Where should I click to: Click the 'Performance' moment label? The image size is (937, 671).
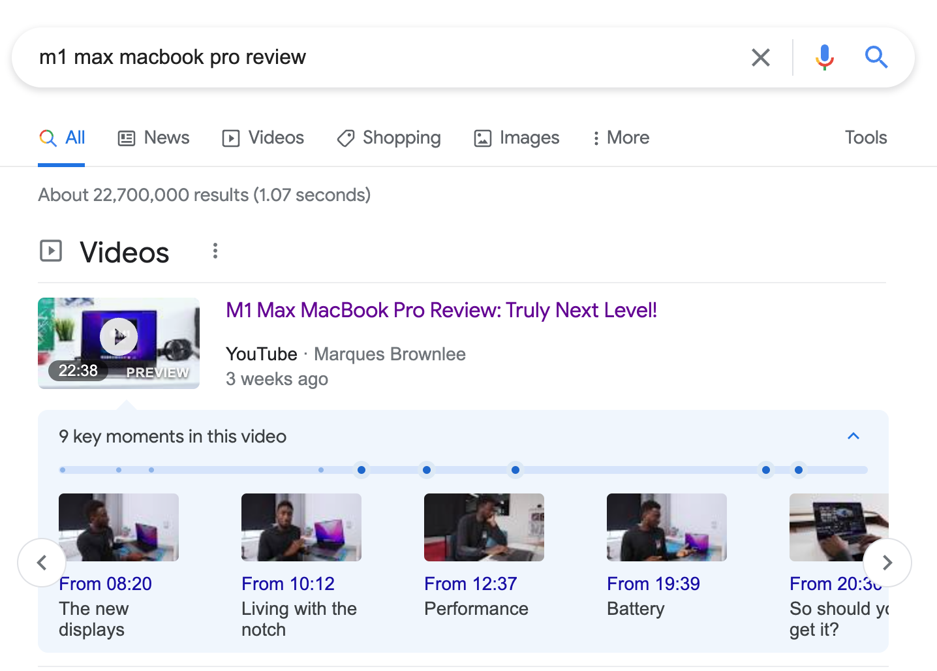point(476,608)
